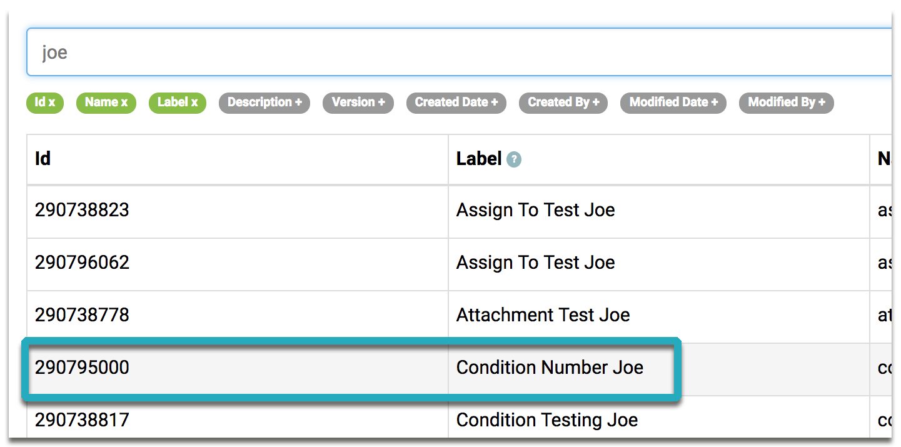This screenshot has height=447, width=901.
Task: Add the Modified By filter
Action: click(786, 103)
